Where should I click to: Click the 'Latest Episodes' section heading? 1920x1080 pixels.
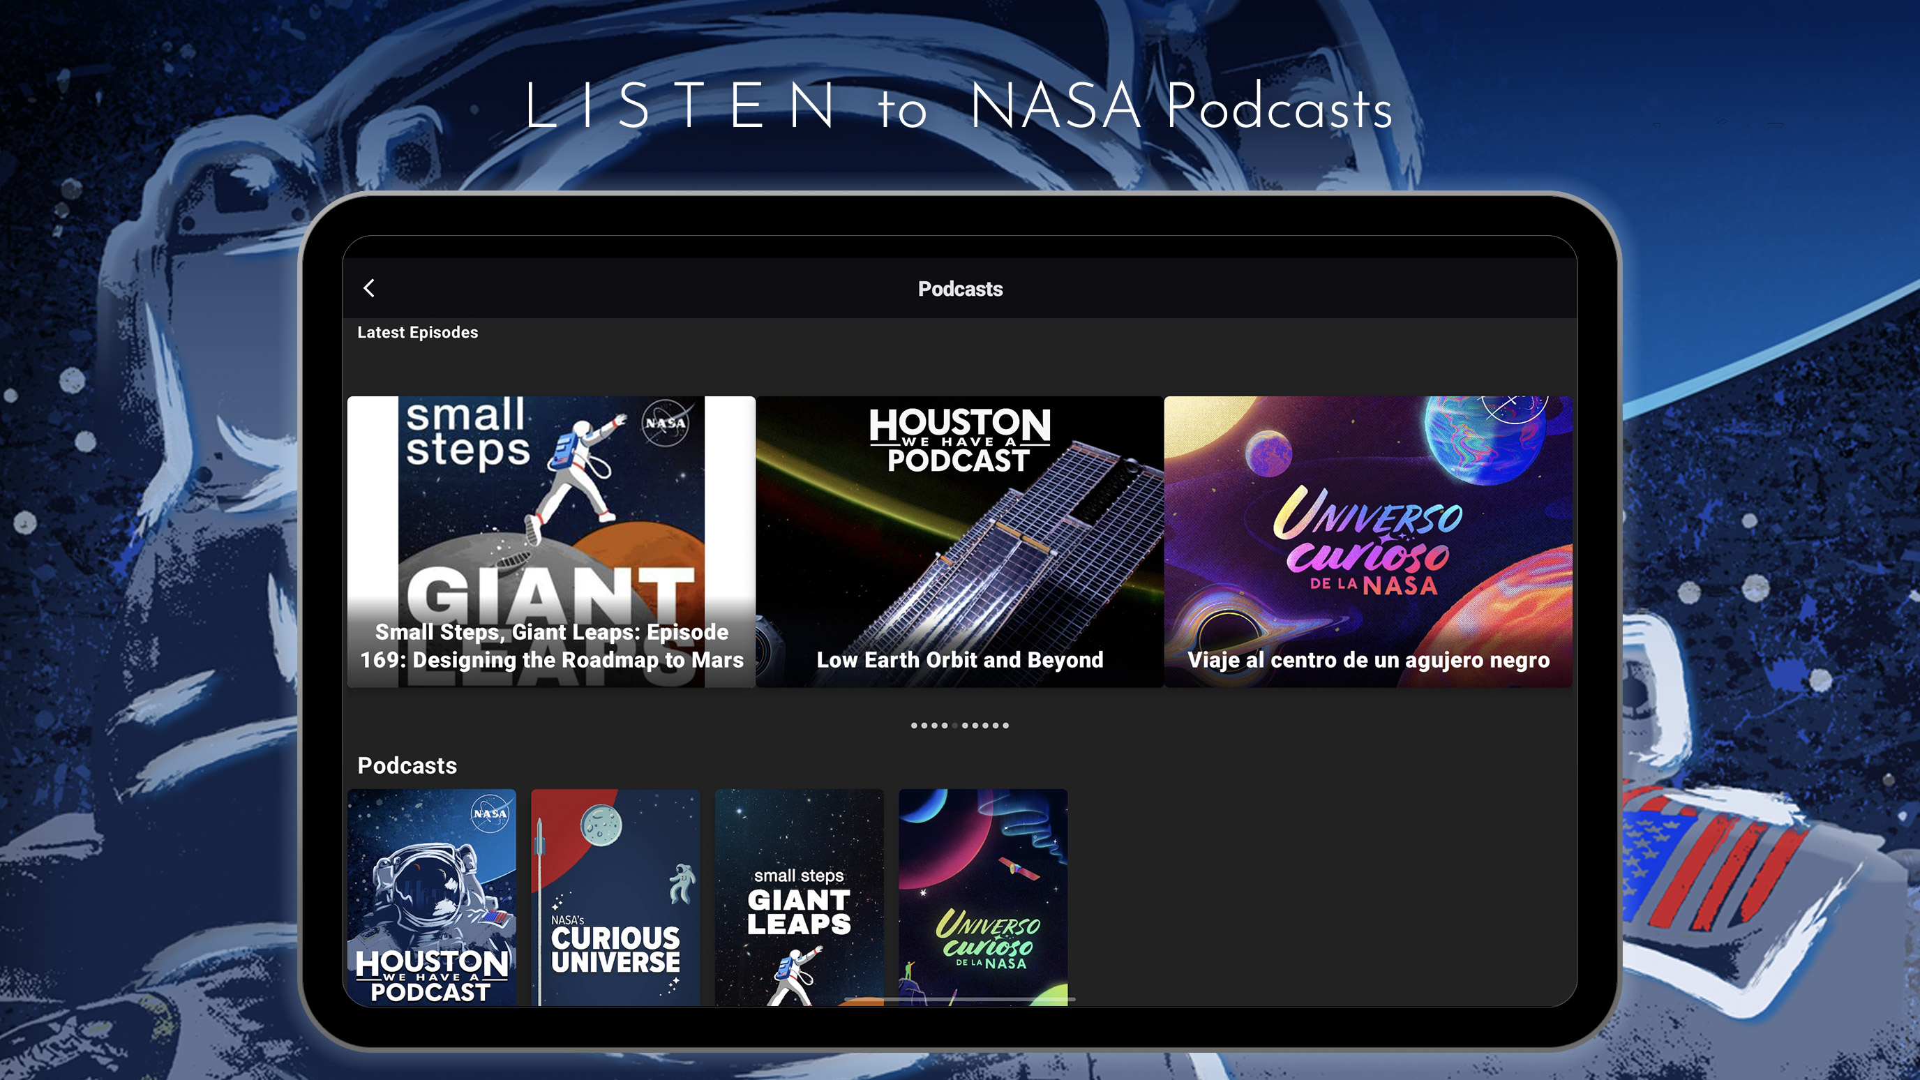(417, 332)
